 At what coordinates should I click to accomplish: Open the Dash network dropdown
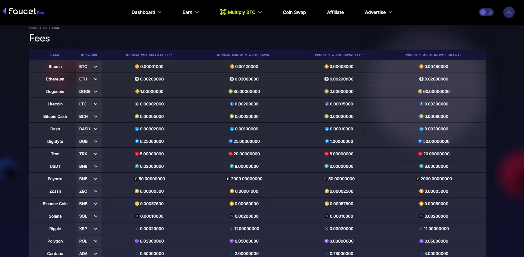tap(89, 129)
